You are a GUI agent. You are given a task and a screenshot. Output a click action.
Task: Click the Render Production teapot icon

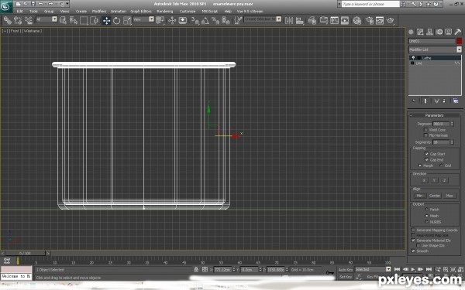pyautogui.click(x=391, y=20)
